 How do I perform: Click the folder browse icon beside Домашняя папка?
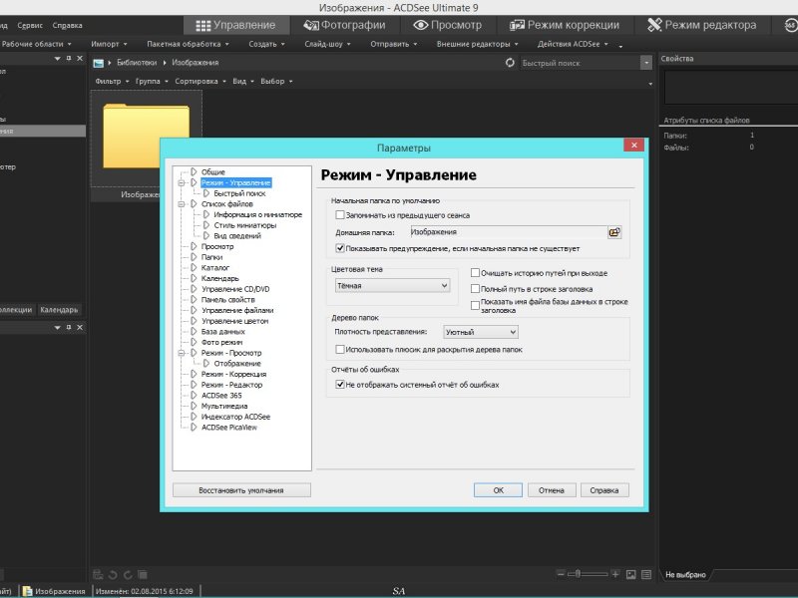[x=614, y=232]
